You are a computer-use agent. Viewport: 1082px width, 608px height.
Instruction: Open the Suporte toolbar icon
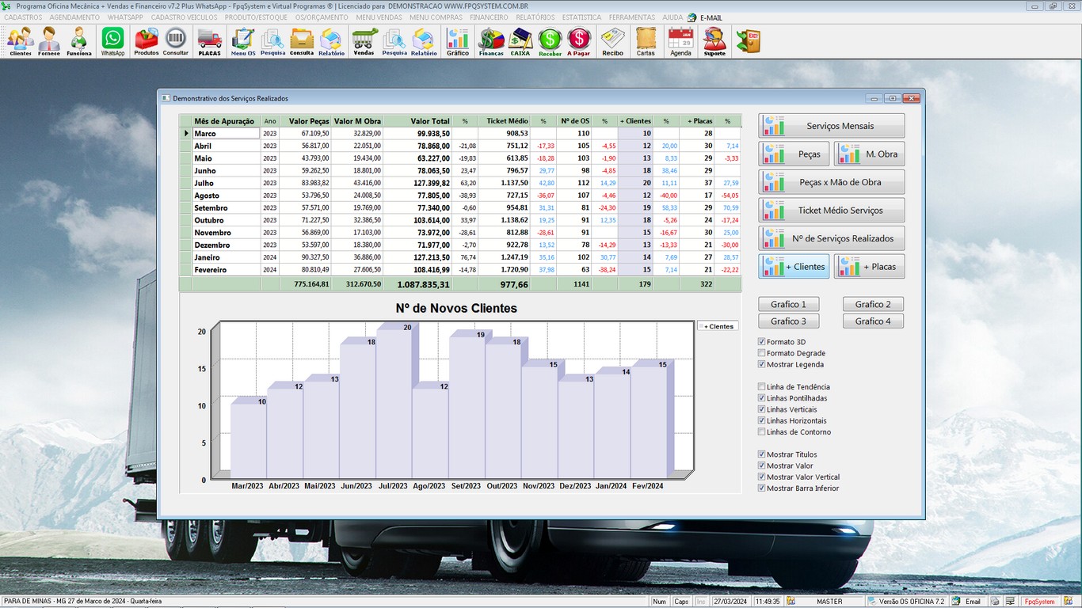[x=714, y=40]
